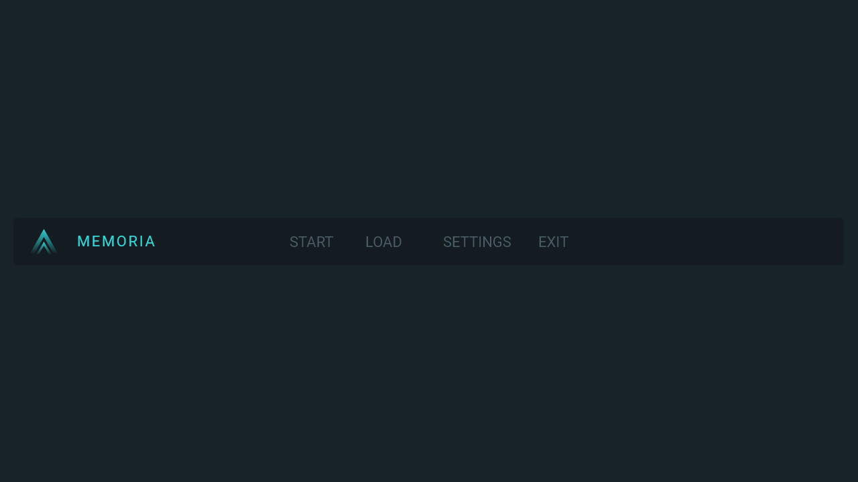The image size is (858, 482).
Task: Click the MEMORIA title text
Action: [x=117, y=242]
